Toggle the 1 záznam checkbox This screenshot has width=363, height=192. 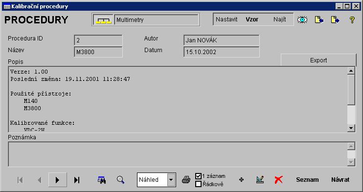tap(198, 176)
